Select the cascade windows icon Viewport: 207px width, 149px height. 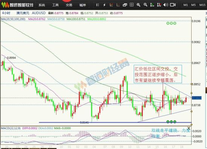click(x=125, y=5)
